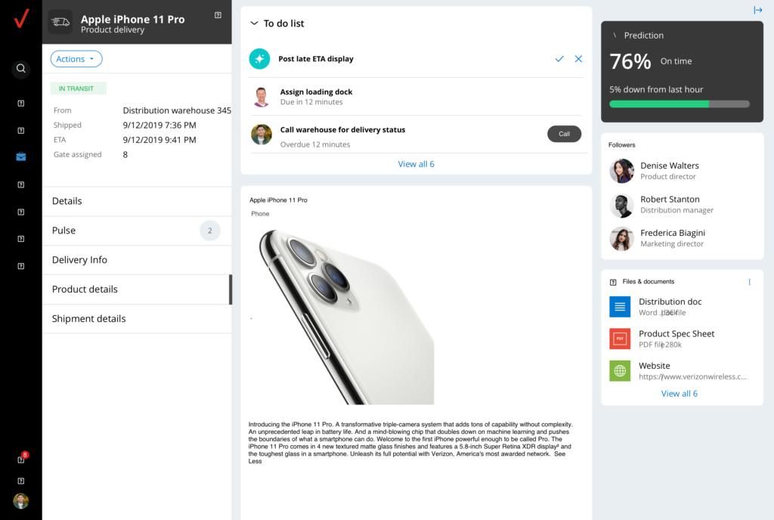Open the Shipment details tab
The image size is (774, 520).
(x=137, y=319)
